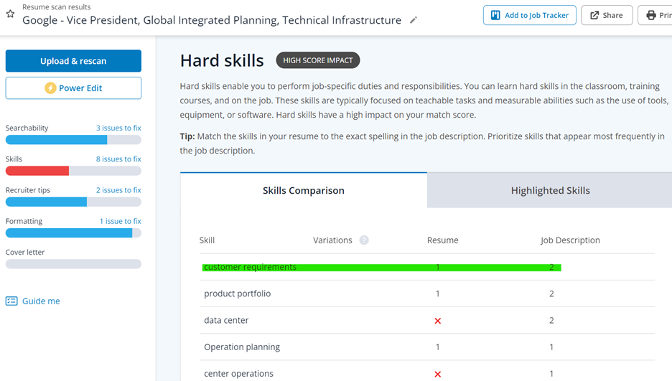Switch to the Highlighted Skills tab
672x381 pixels.
tap(550, 191)
